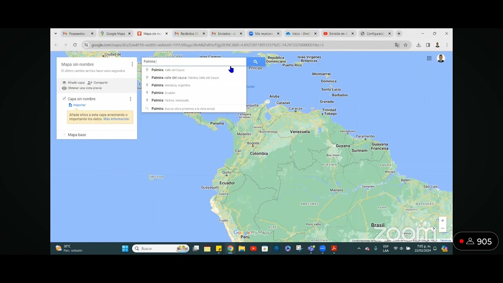Click 'Compartir' button
Viewport: 503px width, 283px height.
pos(97,83)
